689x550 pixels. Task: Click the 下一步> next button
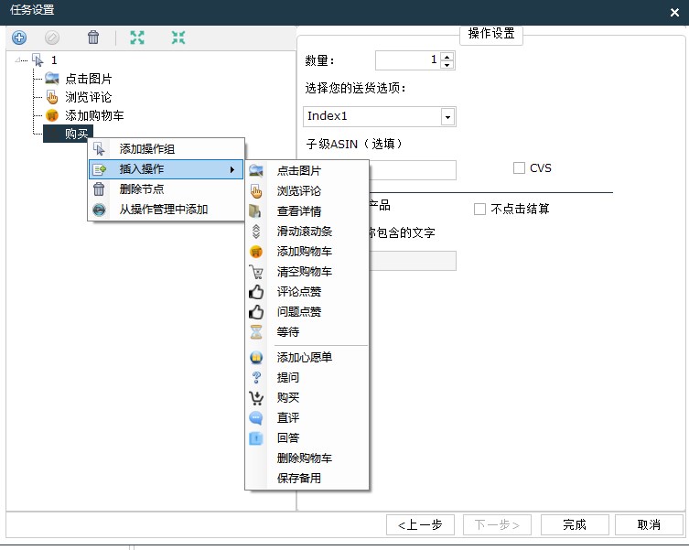pos(497,525)
